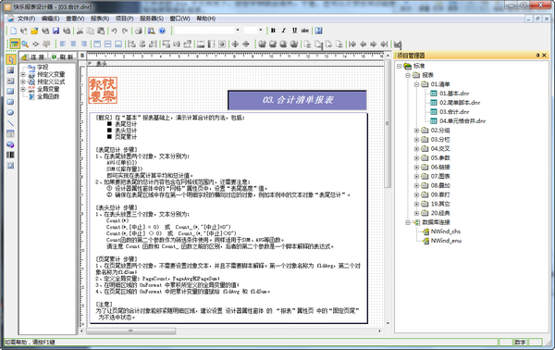Click the align left icon
Screen dimensions: 555x350
tap(63, 44)
